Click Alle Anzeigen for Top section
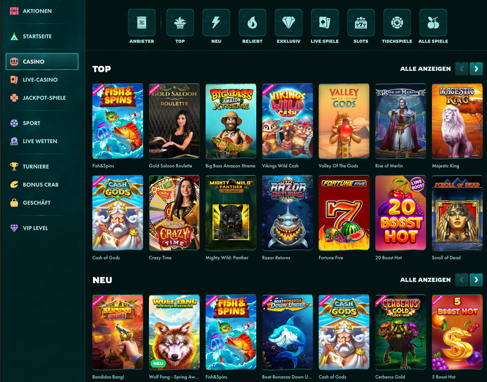The width and height of the screenshot is (487, 382). point(425,69)
